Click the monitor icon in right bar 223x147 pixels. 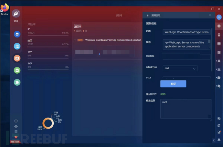(219, 44)
